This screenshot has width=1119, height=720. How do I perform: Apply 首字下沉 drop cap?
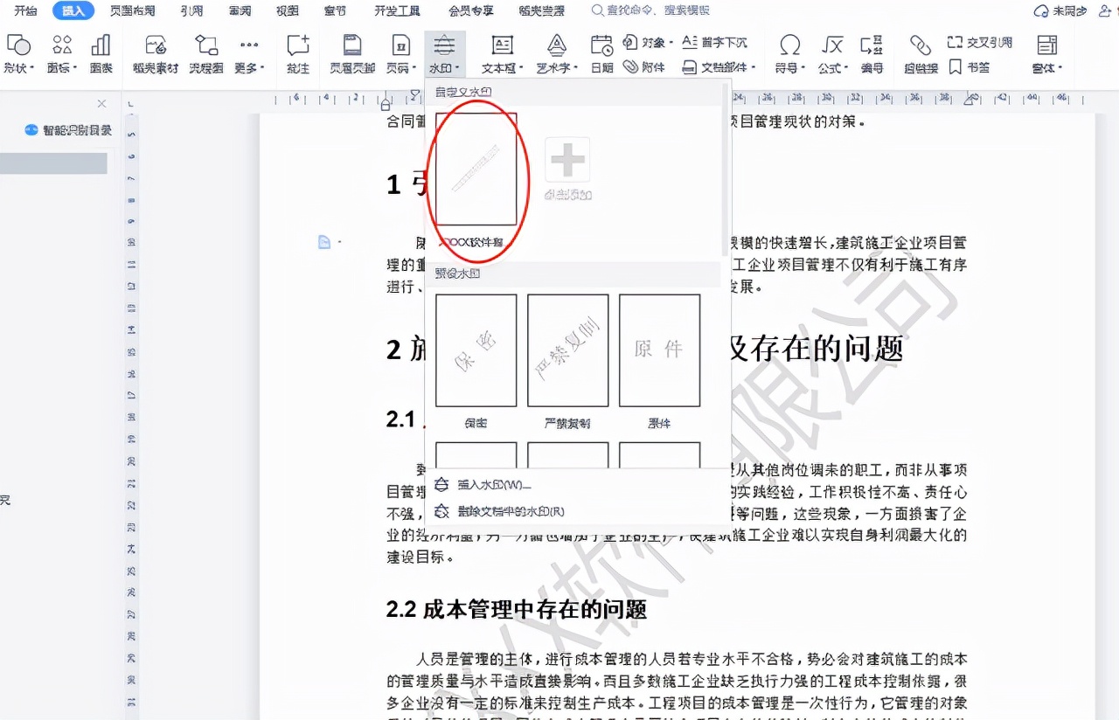714,42
